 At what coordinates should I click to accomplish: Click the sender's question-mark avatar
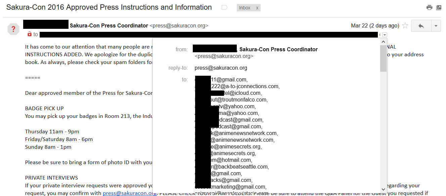pyautogui.click(x=13, y=29)
